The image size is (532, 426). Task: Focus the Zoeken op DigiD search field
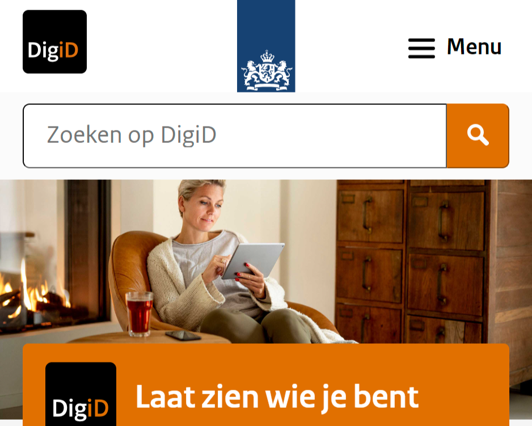(x=235, y=136)
